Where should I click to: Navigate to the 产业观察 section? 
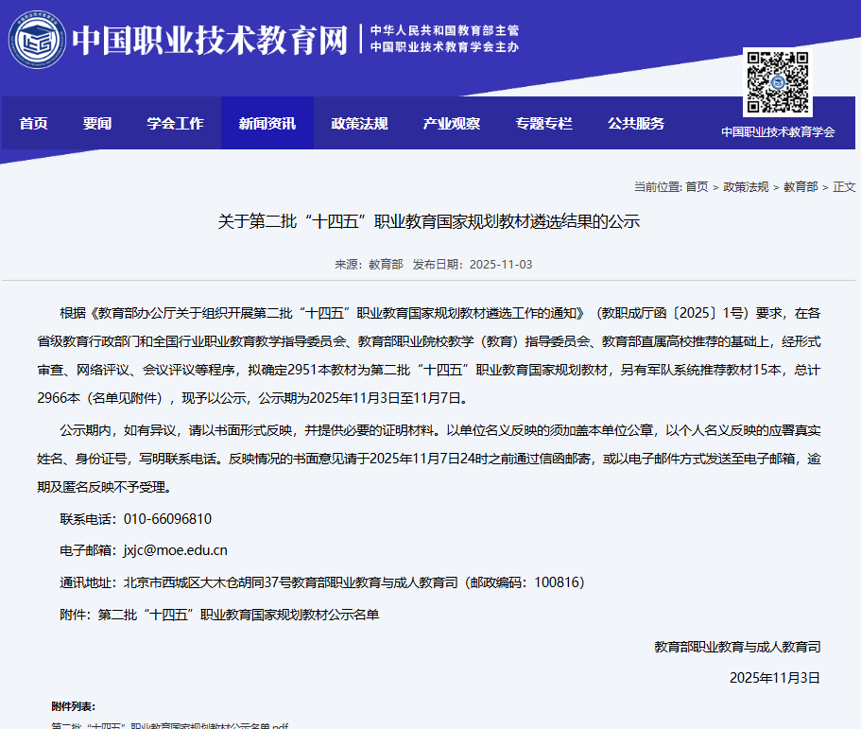tap(451, 123)
